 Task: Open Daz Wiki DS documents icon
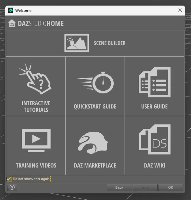[x=155, y=139]
